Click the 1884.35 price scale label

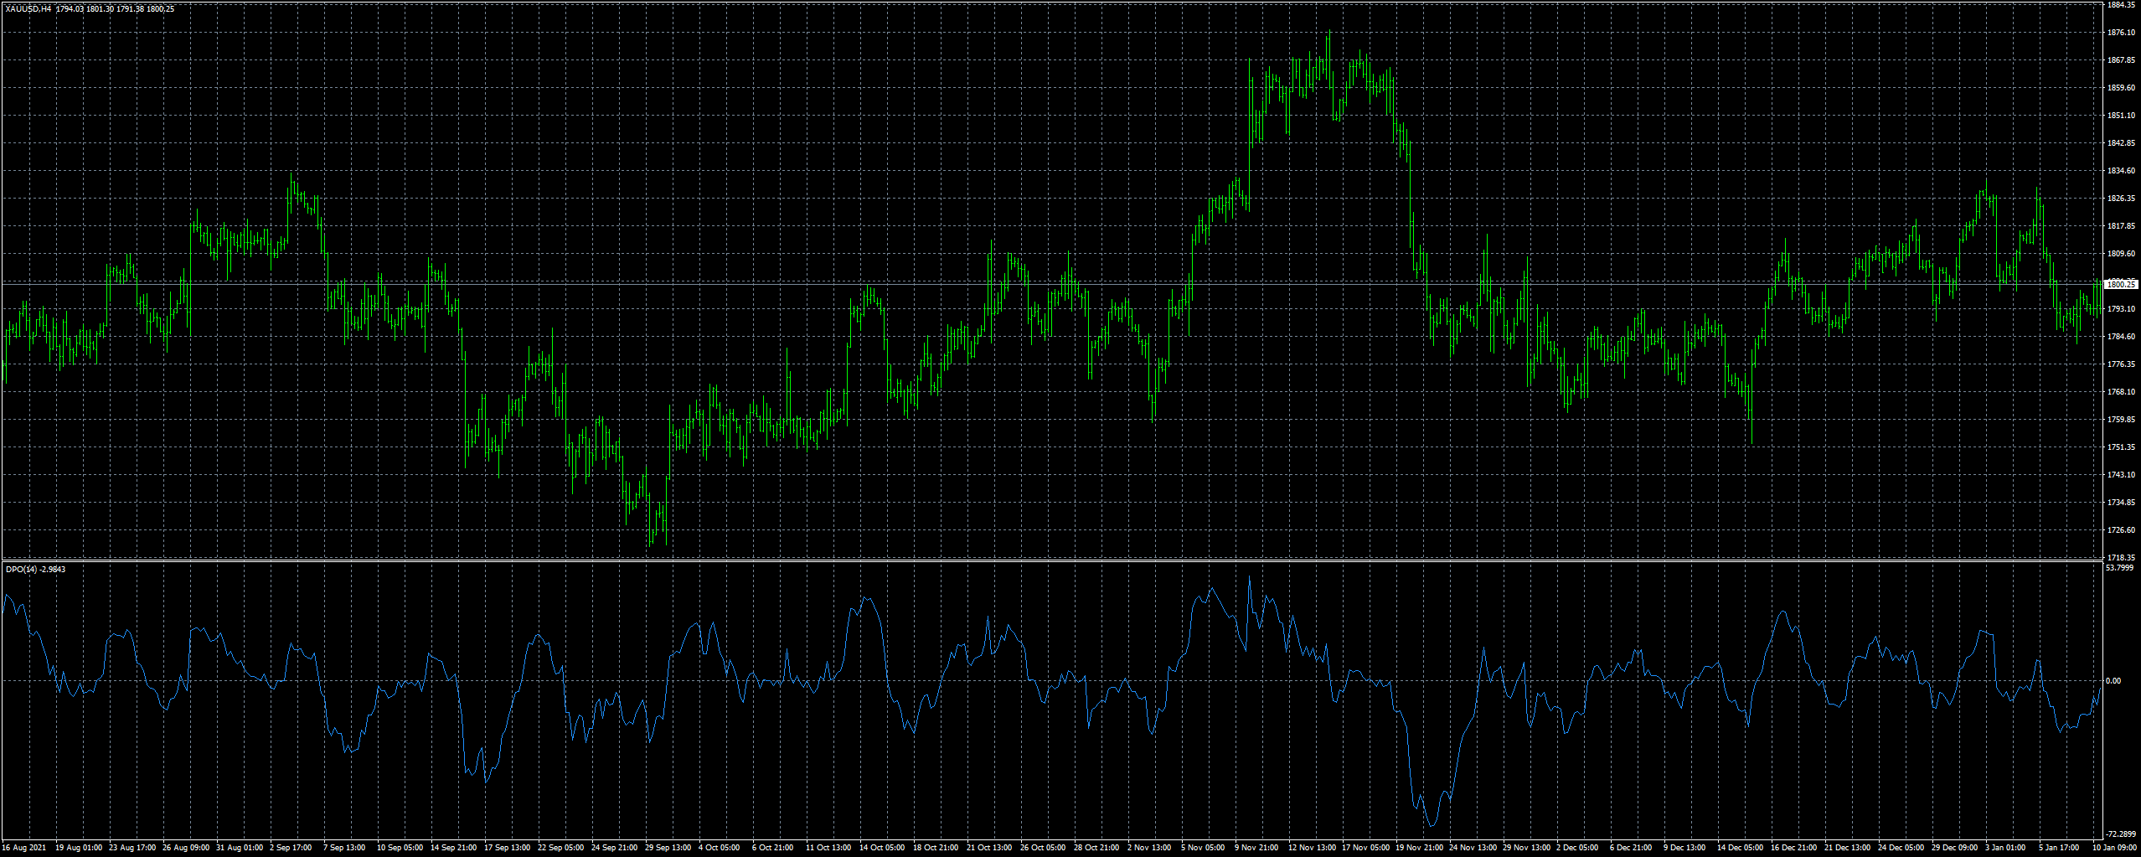[2121, 5]
